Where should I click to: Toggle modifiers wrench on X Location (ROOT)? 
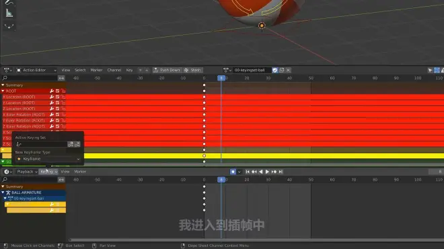52,97
